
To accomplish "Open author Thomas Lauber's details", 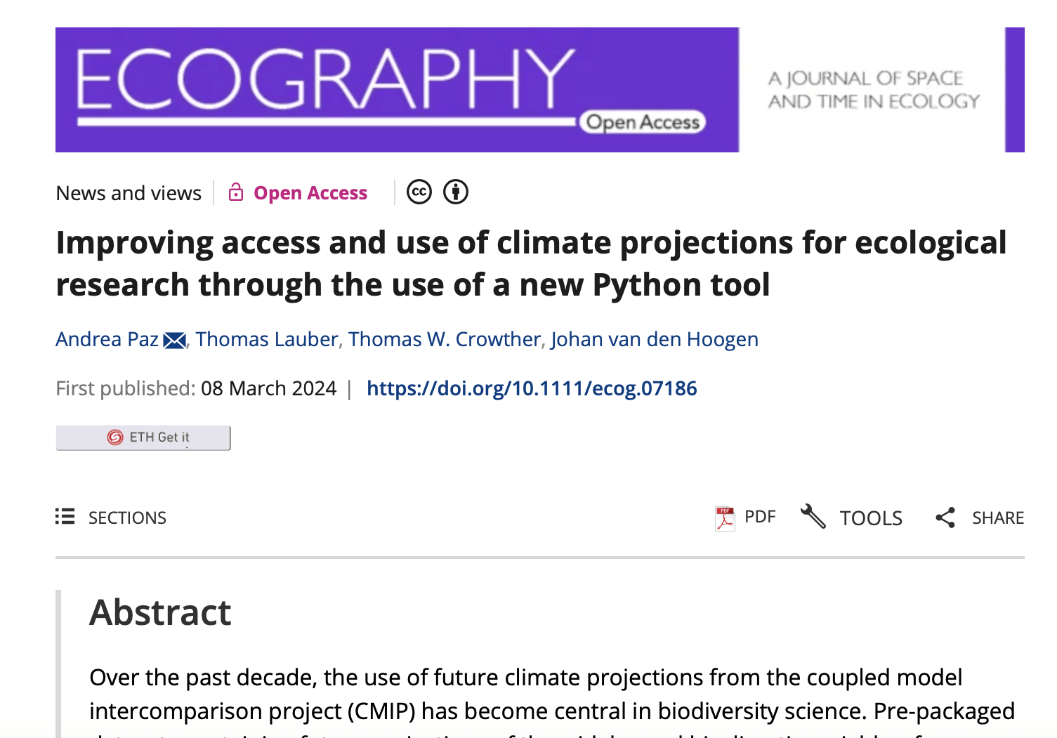I will [x=267, y=339].
